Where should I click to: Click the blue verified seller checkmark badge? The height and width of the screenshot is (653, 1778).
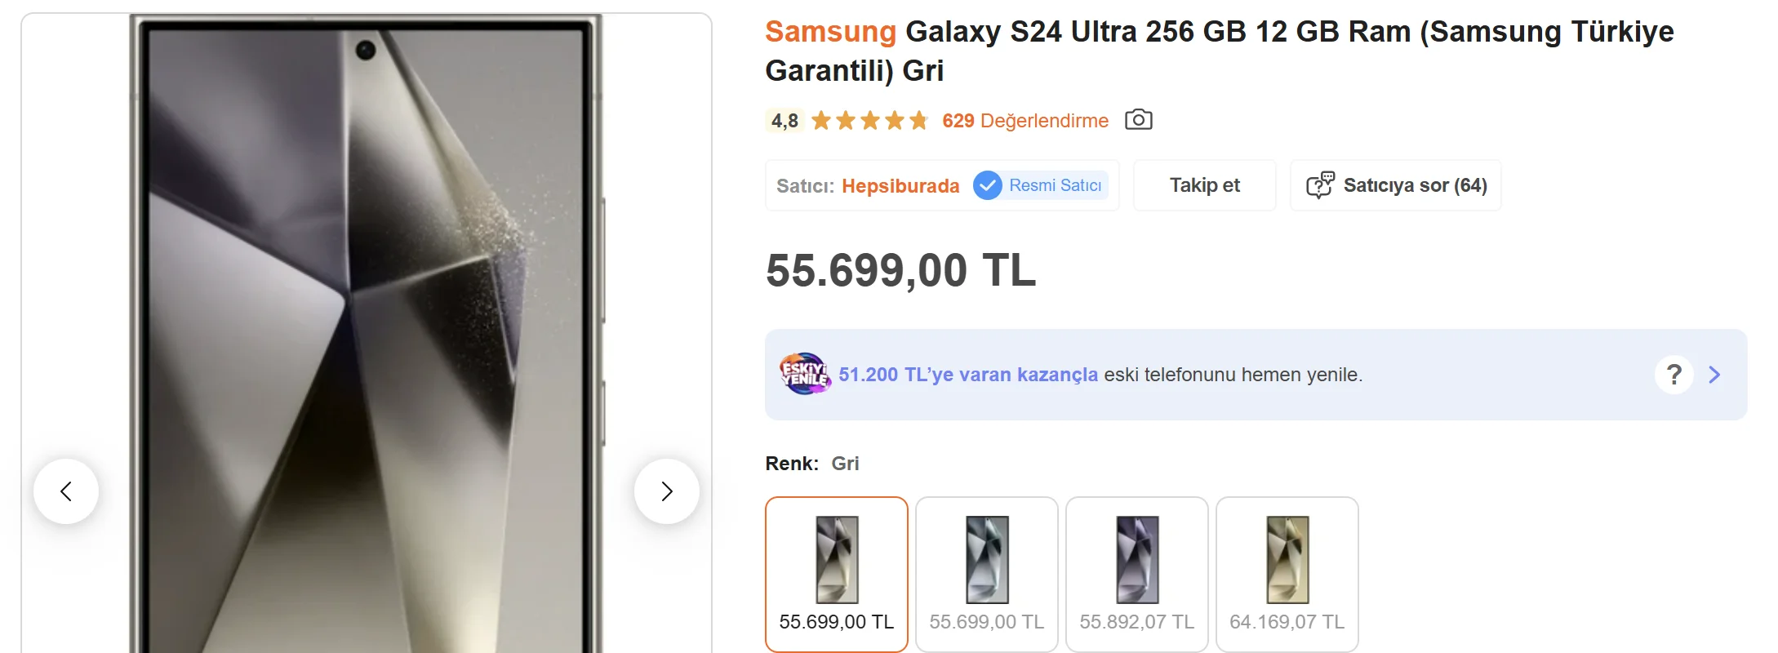(987, 185)
